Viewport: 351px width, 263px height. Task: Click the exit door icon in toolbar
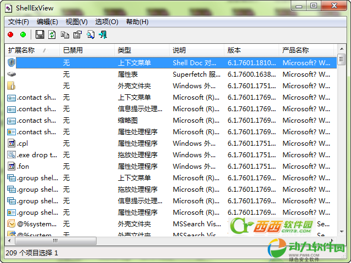pyautogui.click(x=103, y=35)
